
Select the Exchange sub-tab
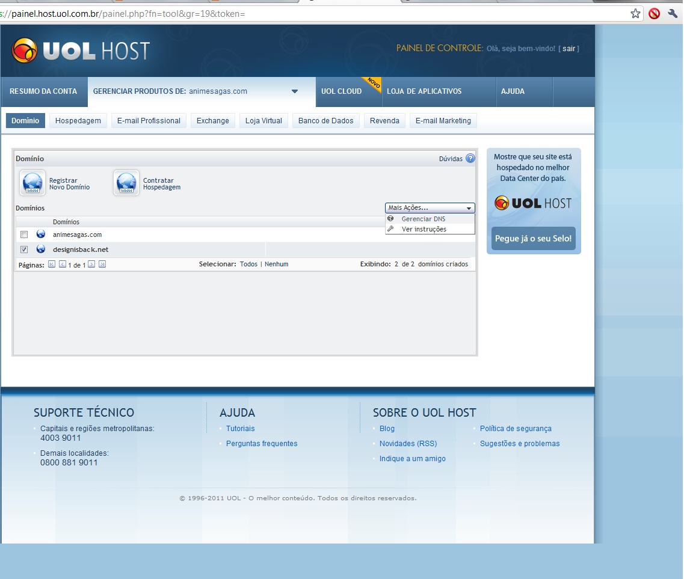coord(213,121)
